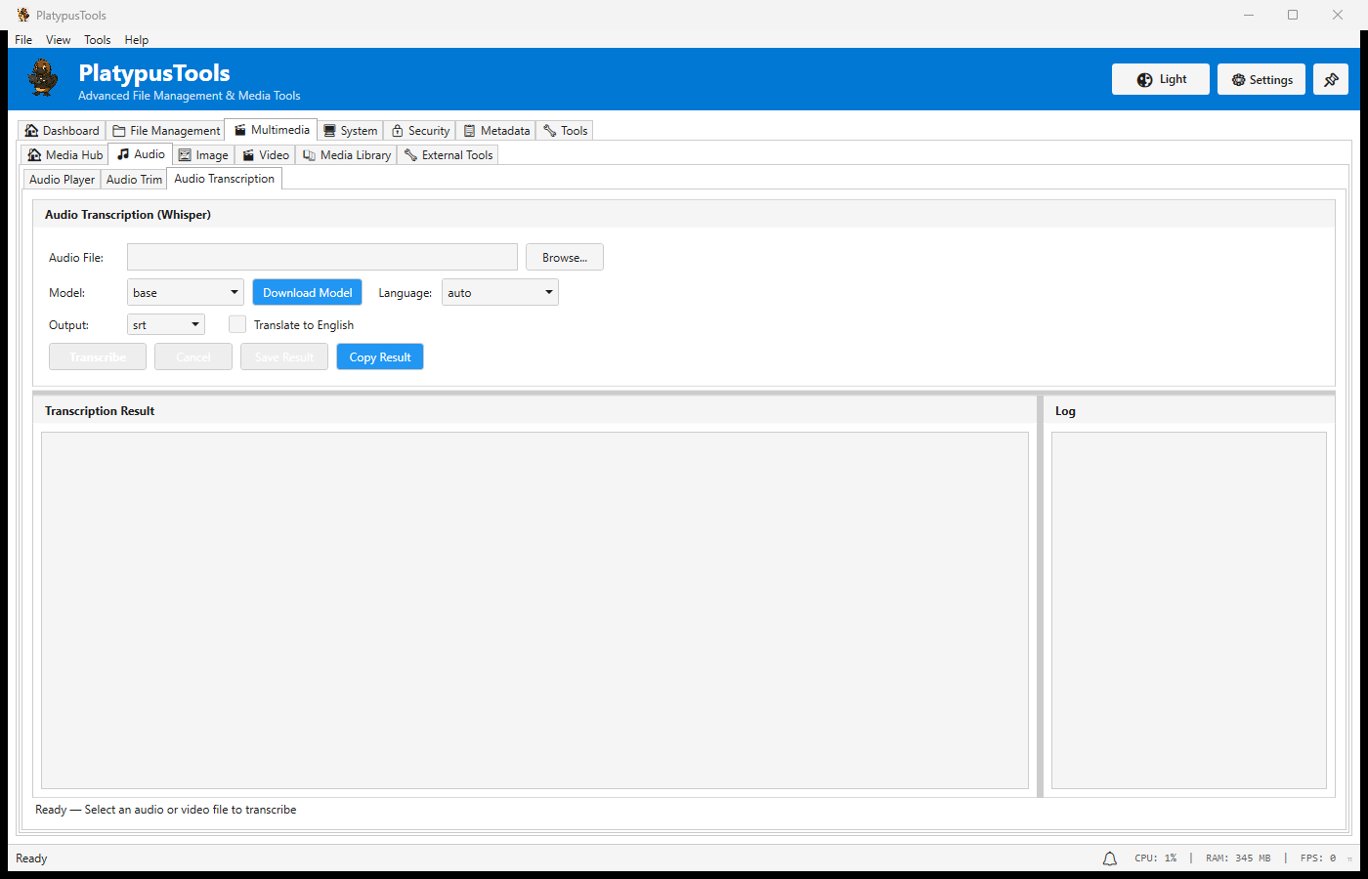
Task: Click the Download Model button
Action: pos(307,293)
